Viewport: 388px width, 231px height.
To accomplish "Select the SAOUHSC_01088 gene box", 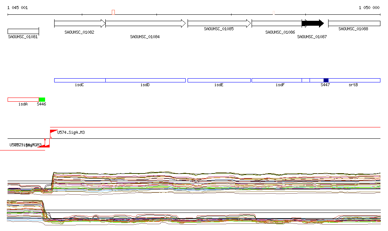I will click(354, 23).
